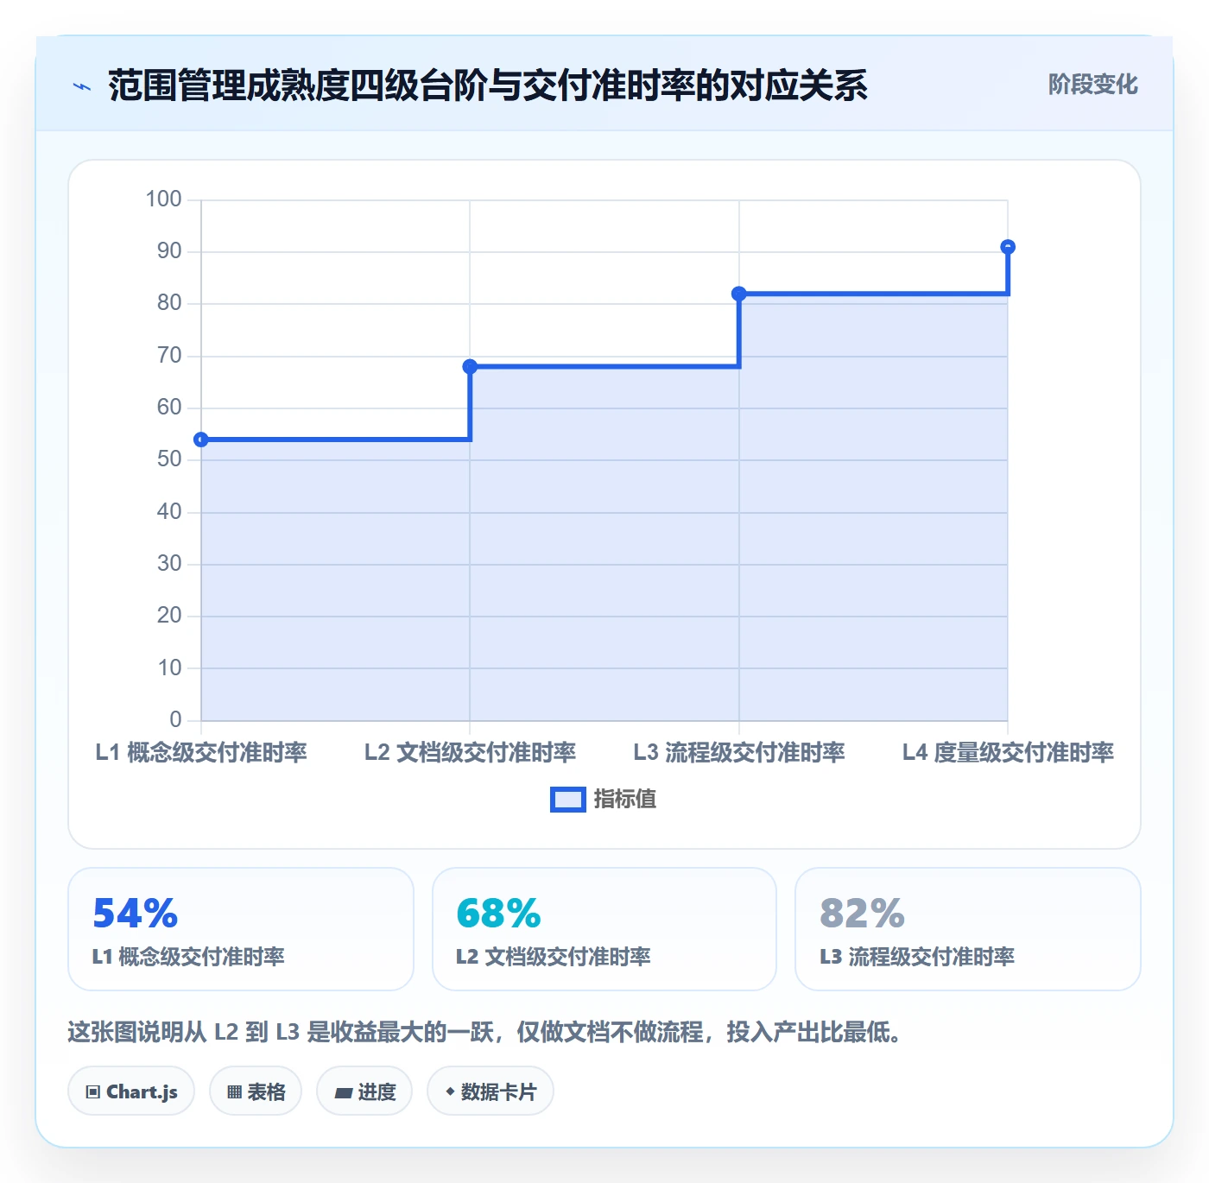The width and height of the screenshot is (1209, 1183).
Task: Click the 54% value in the stat card
Action: click(x=135, y=914)
